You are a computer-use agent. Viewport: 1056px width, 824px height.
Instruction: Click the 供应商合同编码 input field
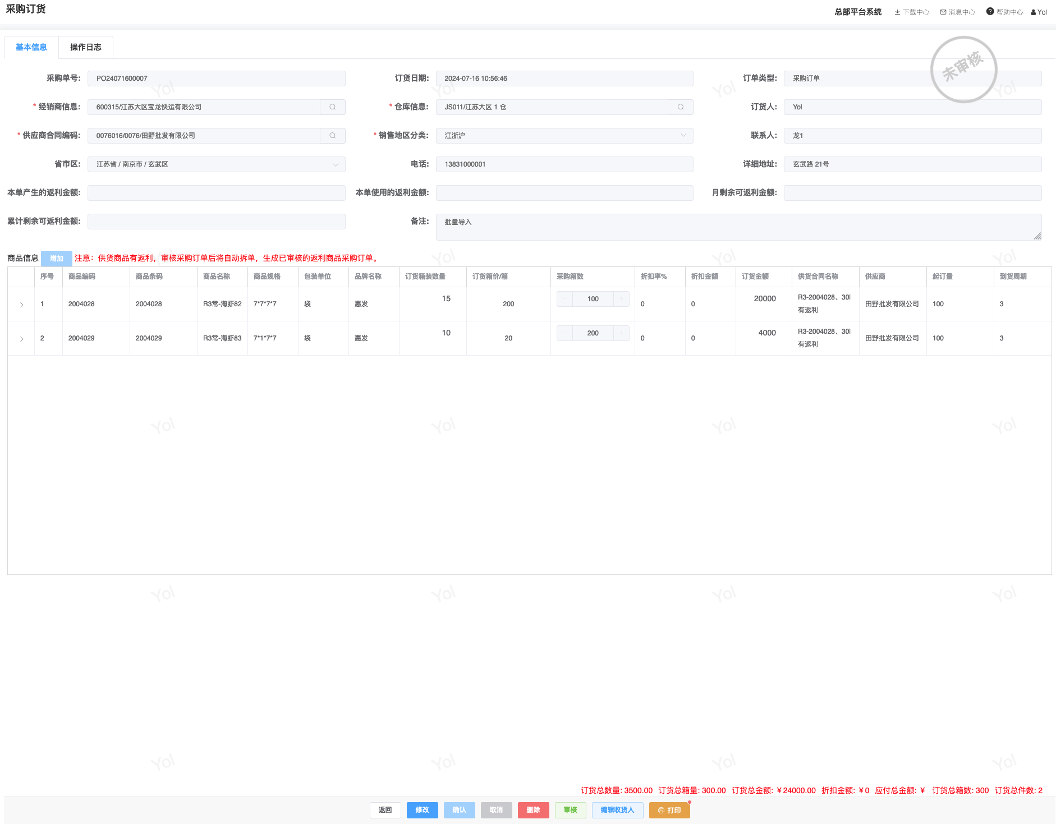(204, 136)
